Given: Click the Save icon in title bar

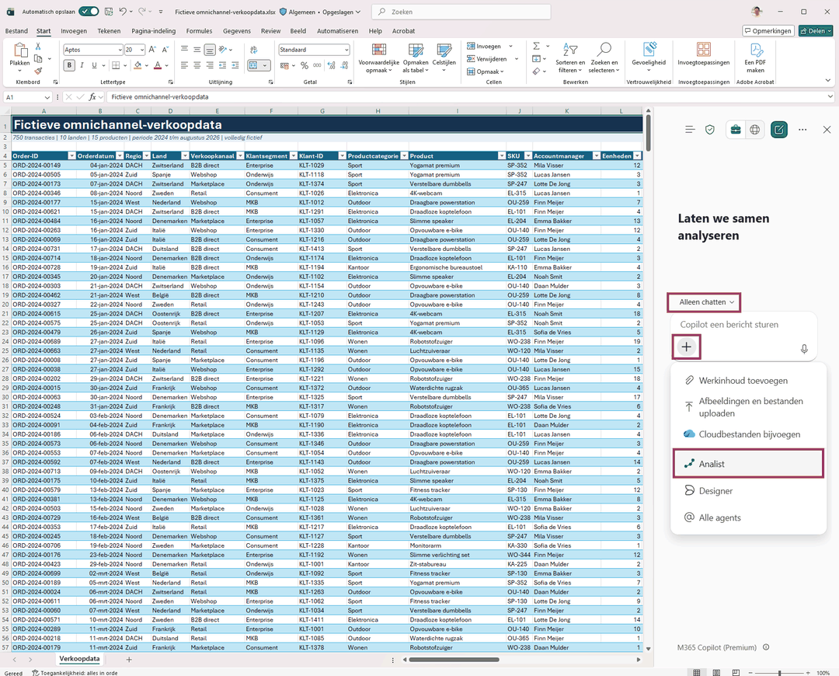Looking at the screenshot, I should click(x=109, y=11).
